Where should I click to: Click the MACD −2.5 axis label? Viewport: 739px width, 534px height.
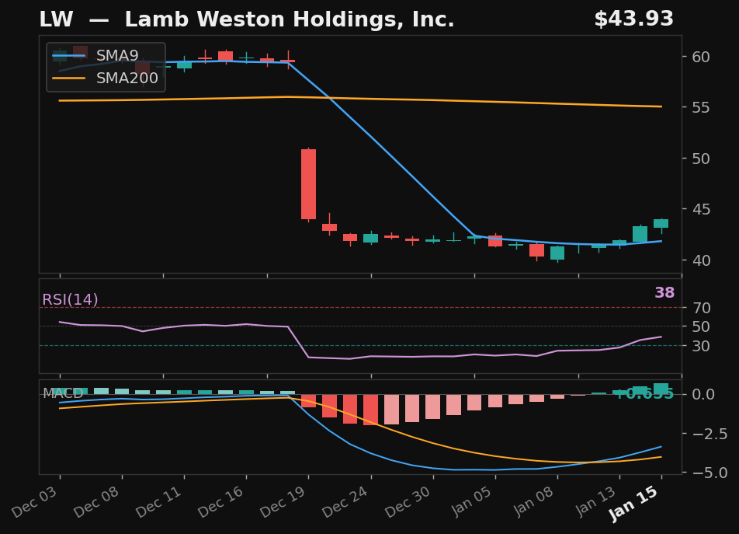(x=710, y=434)
